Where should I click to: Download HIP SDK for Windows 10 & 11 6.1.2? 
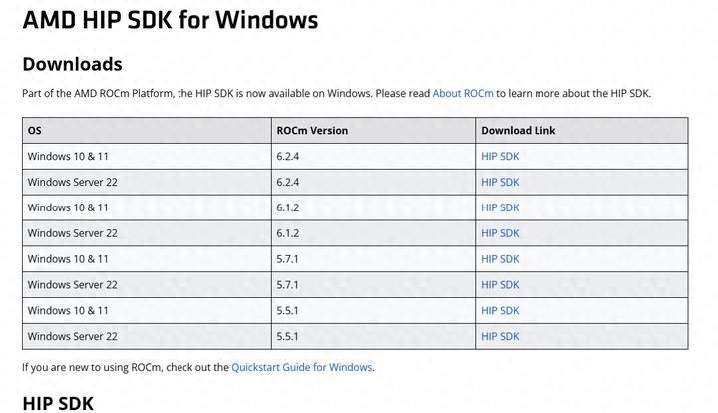[500, 207]
